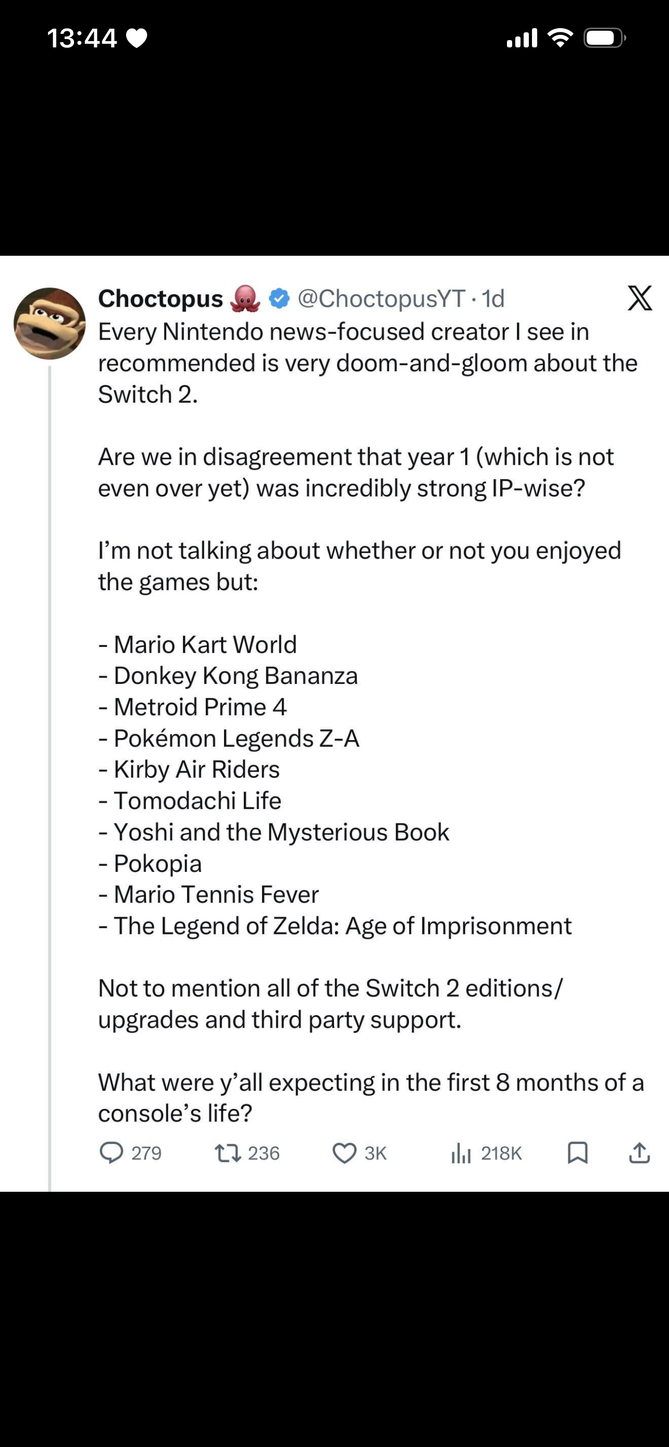669x1447 pixels.
Task: Tap the reply speech bubble icon
Action: pos(111,1153)
